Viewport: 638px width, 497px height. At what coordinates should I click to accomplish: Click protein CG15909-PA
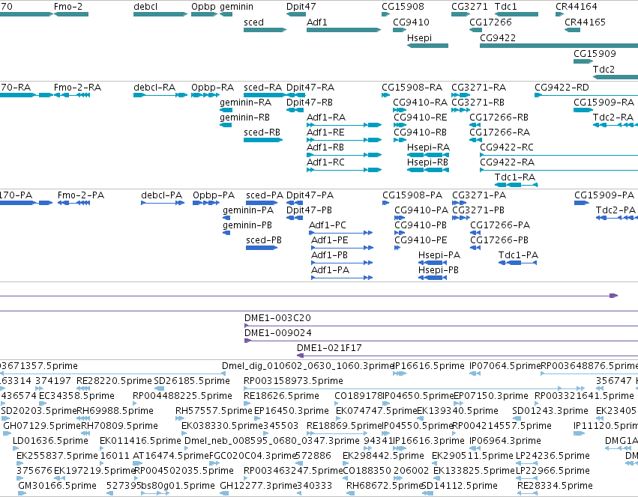point(582,203)
